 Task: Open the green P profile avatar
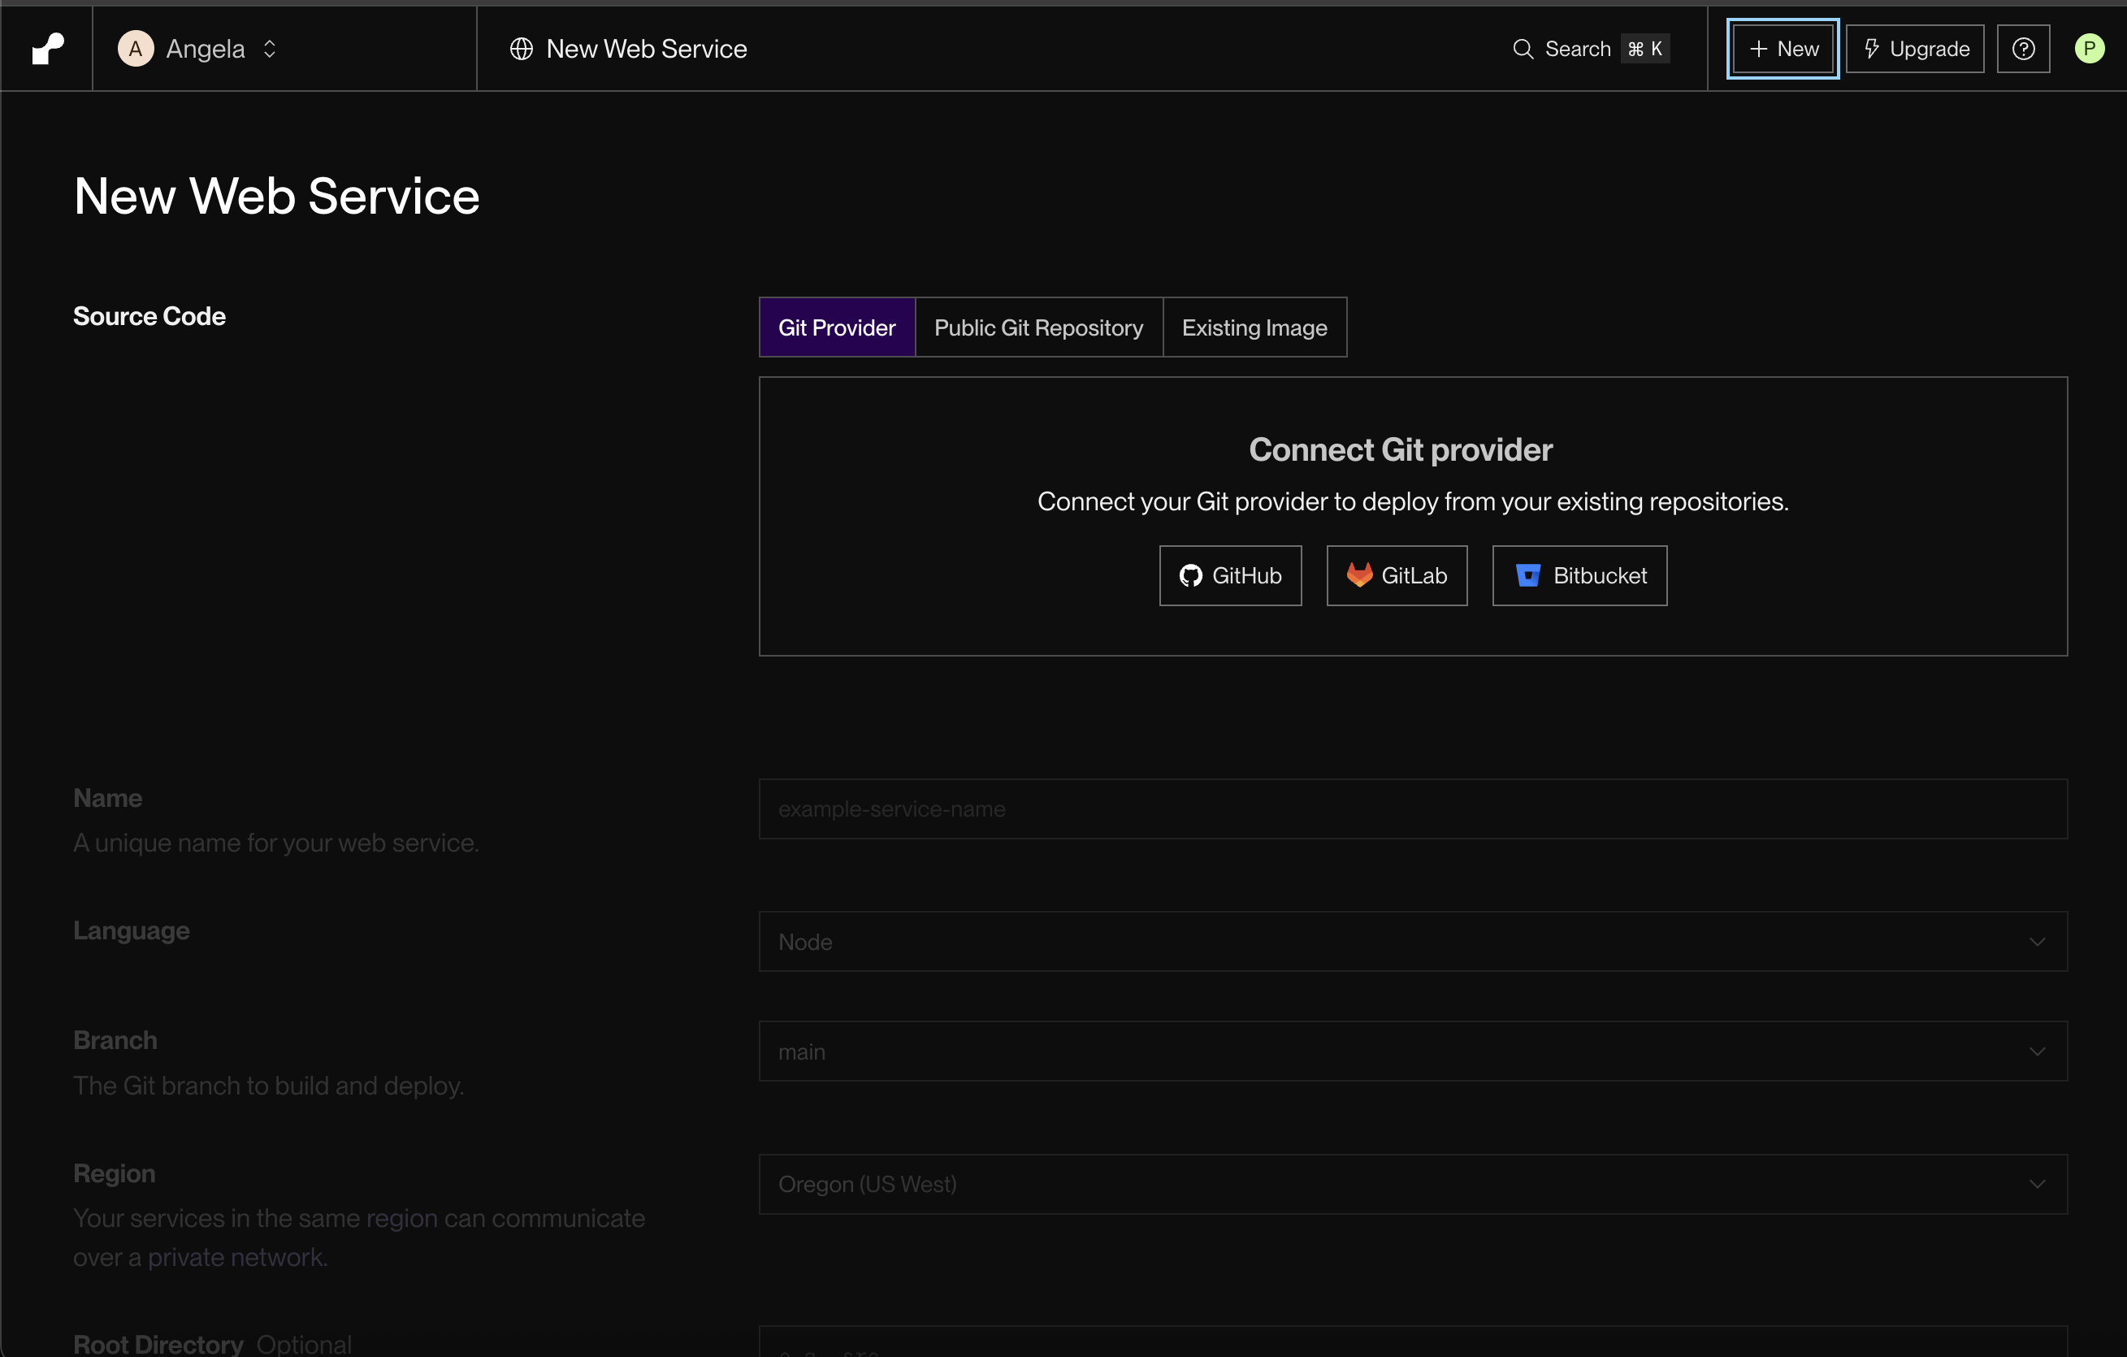[2088, 49]
